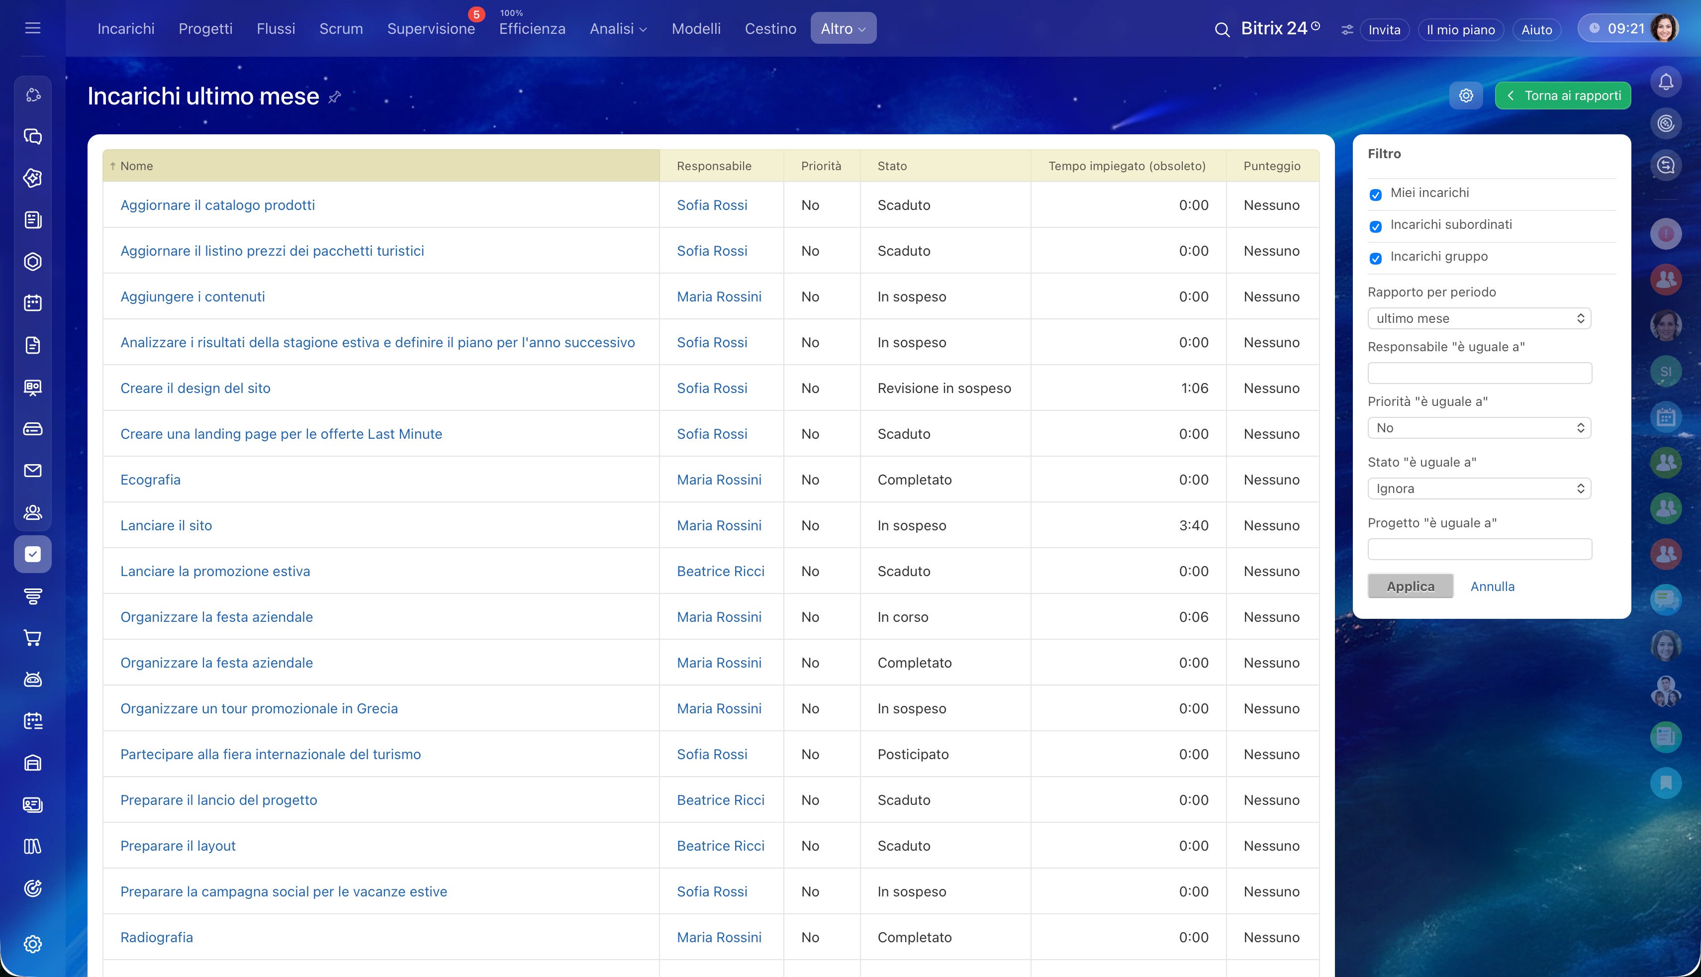Image resolution: width=1701 pixels, height=977 pixels.
Task: Open the robot automation icon in left sidebar
Action: pyautogui.click(x=33, y=680)
